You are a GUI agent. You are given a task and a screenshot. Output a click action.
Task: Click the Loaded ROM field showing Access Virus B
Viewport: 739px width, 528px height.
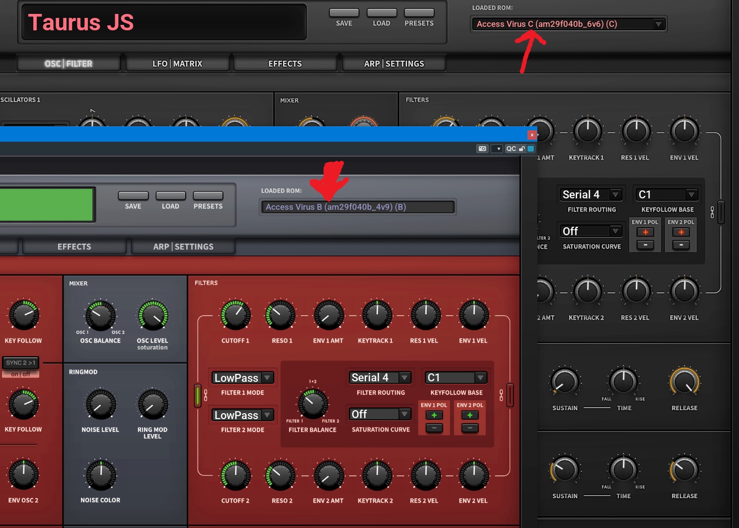358,207
